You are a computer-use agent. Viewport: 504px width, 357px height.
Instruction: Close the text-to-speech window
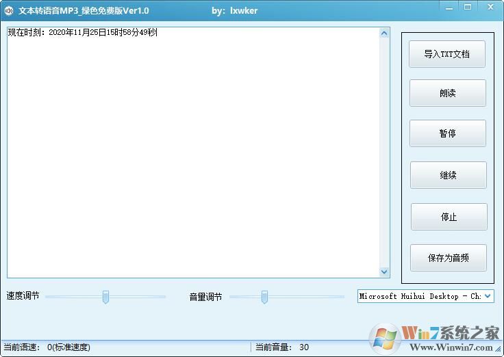click(x=490, y=7)
